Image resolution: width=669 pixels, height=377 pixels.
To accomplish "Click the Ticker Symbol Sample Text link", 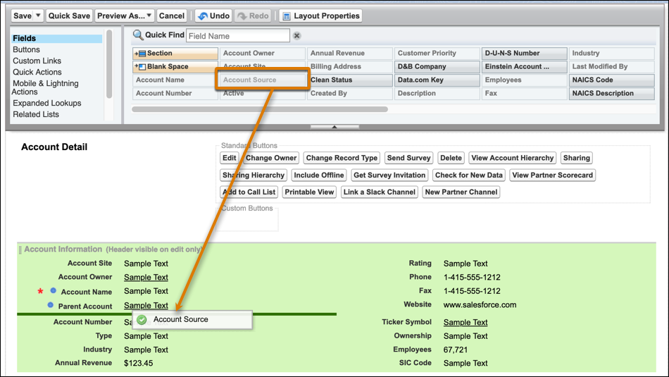I will (465, 322).
